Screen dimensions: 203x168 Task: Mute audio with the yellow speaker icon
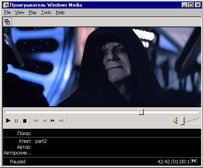coord(175,121)
